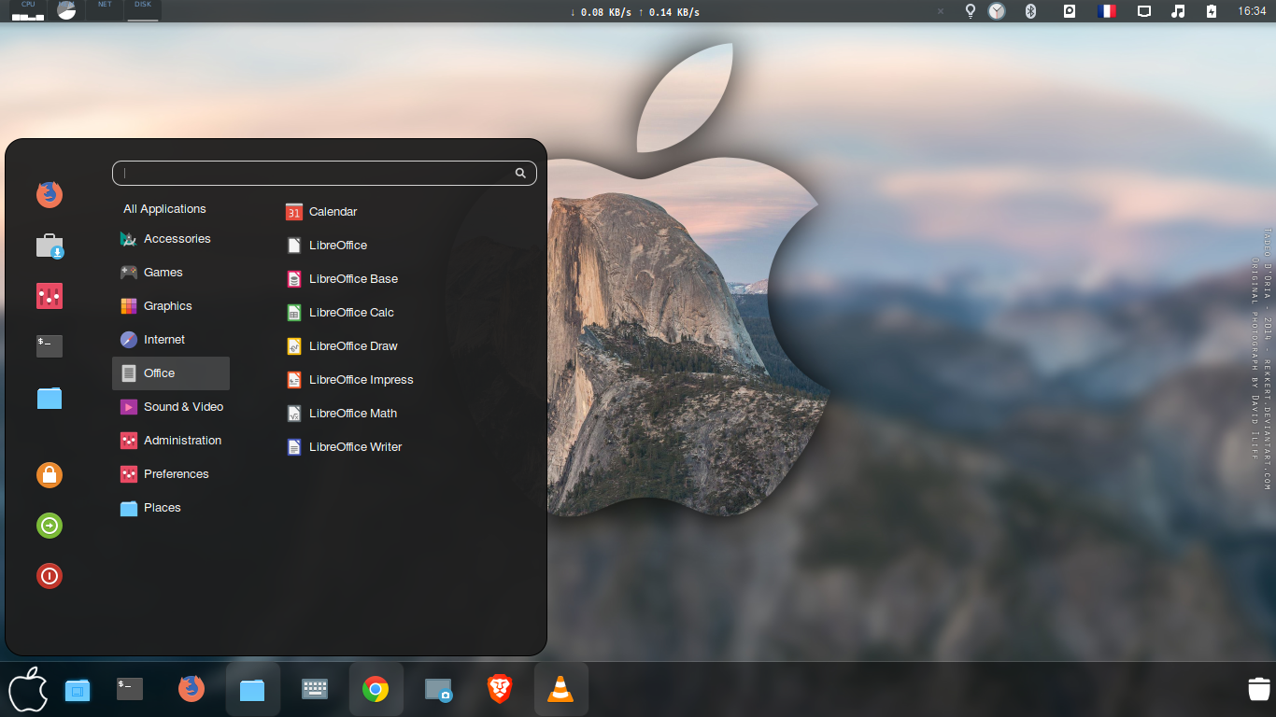Select the Games category

(x=171, y=273)
